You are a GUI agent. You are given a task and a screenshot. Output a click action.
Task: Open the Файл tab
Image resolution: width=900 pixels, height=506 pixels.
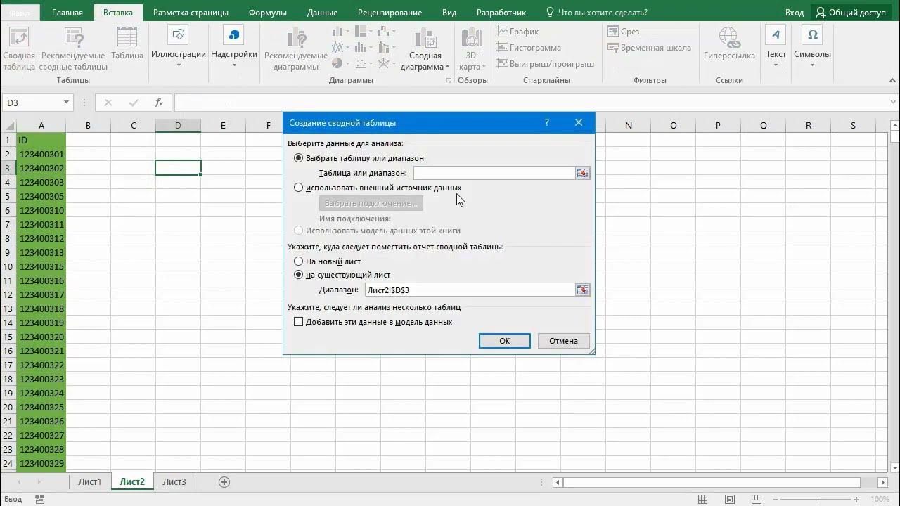[20, 13]
